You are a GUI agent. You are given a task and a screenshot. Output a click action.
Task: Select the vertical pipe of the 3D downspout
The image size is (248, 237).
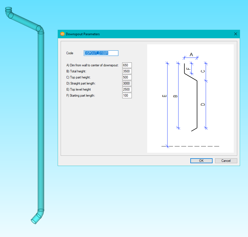tap(41, 121)
